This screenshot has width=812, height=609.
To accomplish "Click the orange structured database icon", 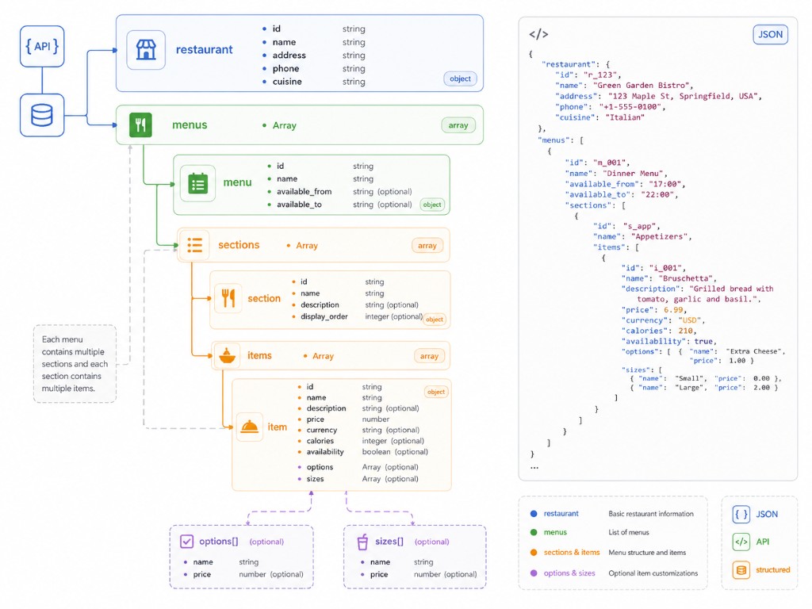I will click(x=741, y=570).
